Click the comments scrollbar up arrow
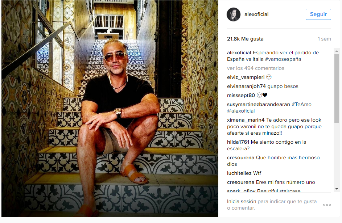This screenshot has width=342, height=223. pos(337,51)
